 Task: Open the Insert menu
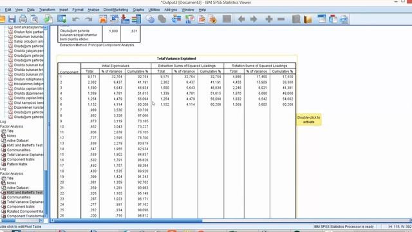click(x=64, y=10)
